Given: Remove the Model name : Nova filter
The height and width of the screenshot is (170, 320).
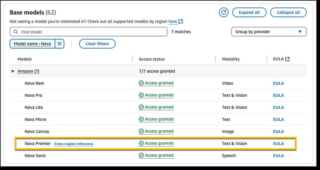Looking at the screenshot, I should click(x=59, y=44).
